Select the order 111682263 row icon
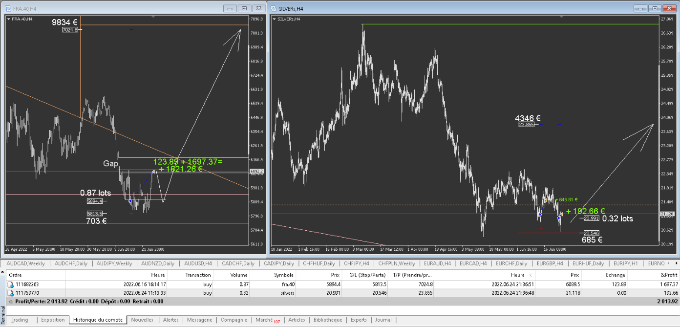Screen dimensions: 680x327 click(10, 284)
